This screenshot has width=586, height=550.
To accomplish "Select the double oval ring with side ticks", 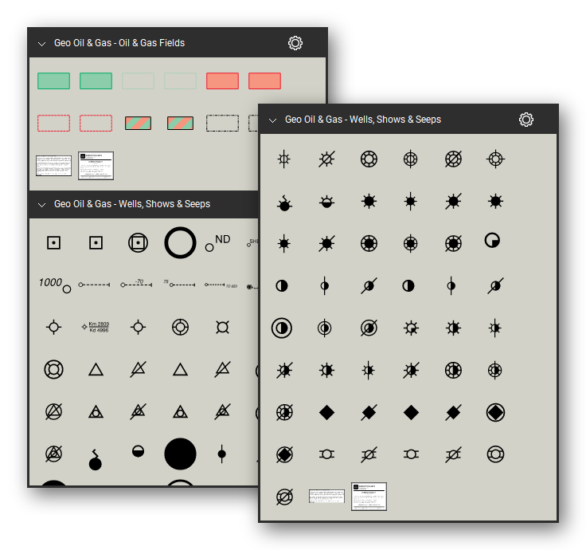I will pos(495,454).
